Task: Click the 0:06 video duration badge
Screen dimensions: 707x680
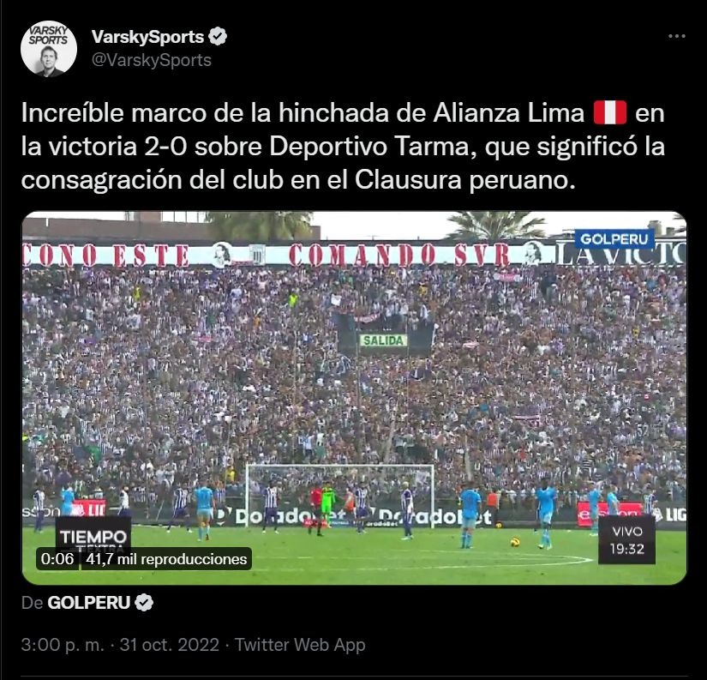Action: click(x=57, y=559)
